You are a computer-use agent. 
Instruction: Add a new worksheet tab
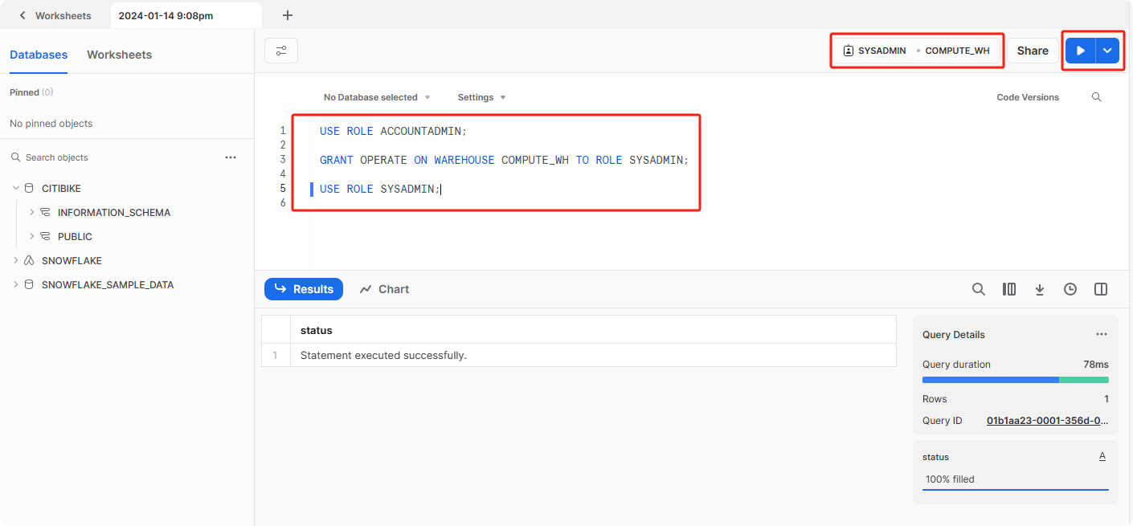[x=288, y=15]
